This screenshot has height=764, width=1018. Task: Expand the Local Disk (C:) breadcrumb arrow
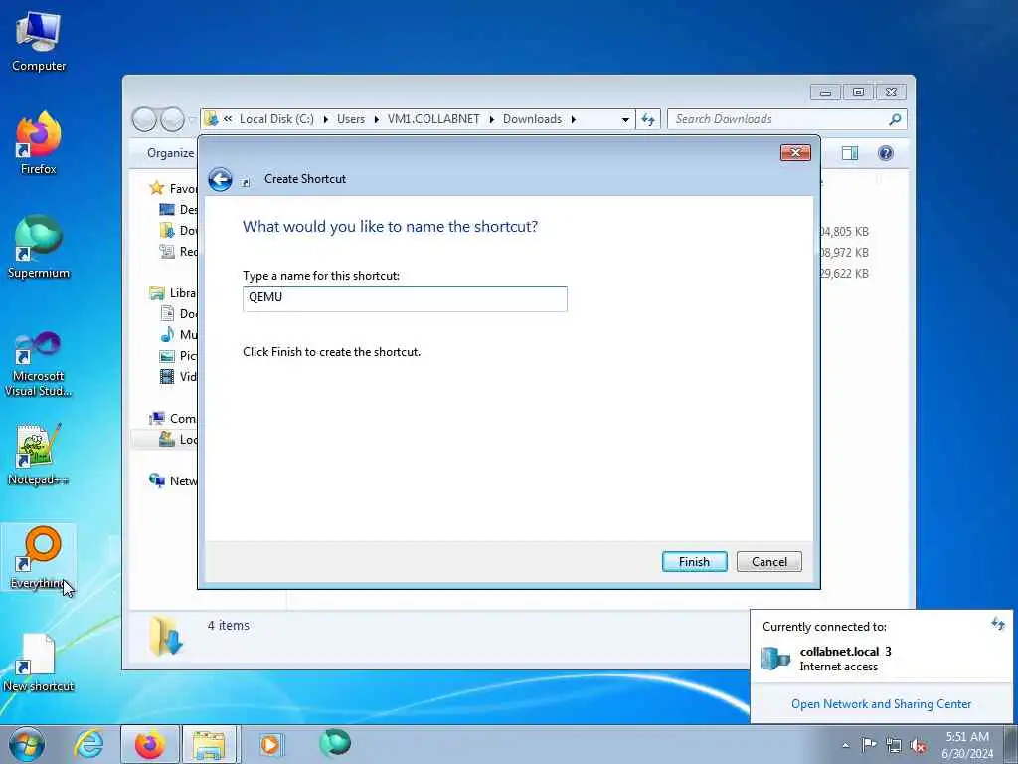point(325,119)
